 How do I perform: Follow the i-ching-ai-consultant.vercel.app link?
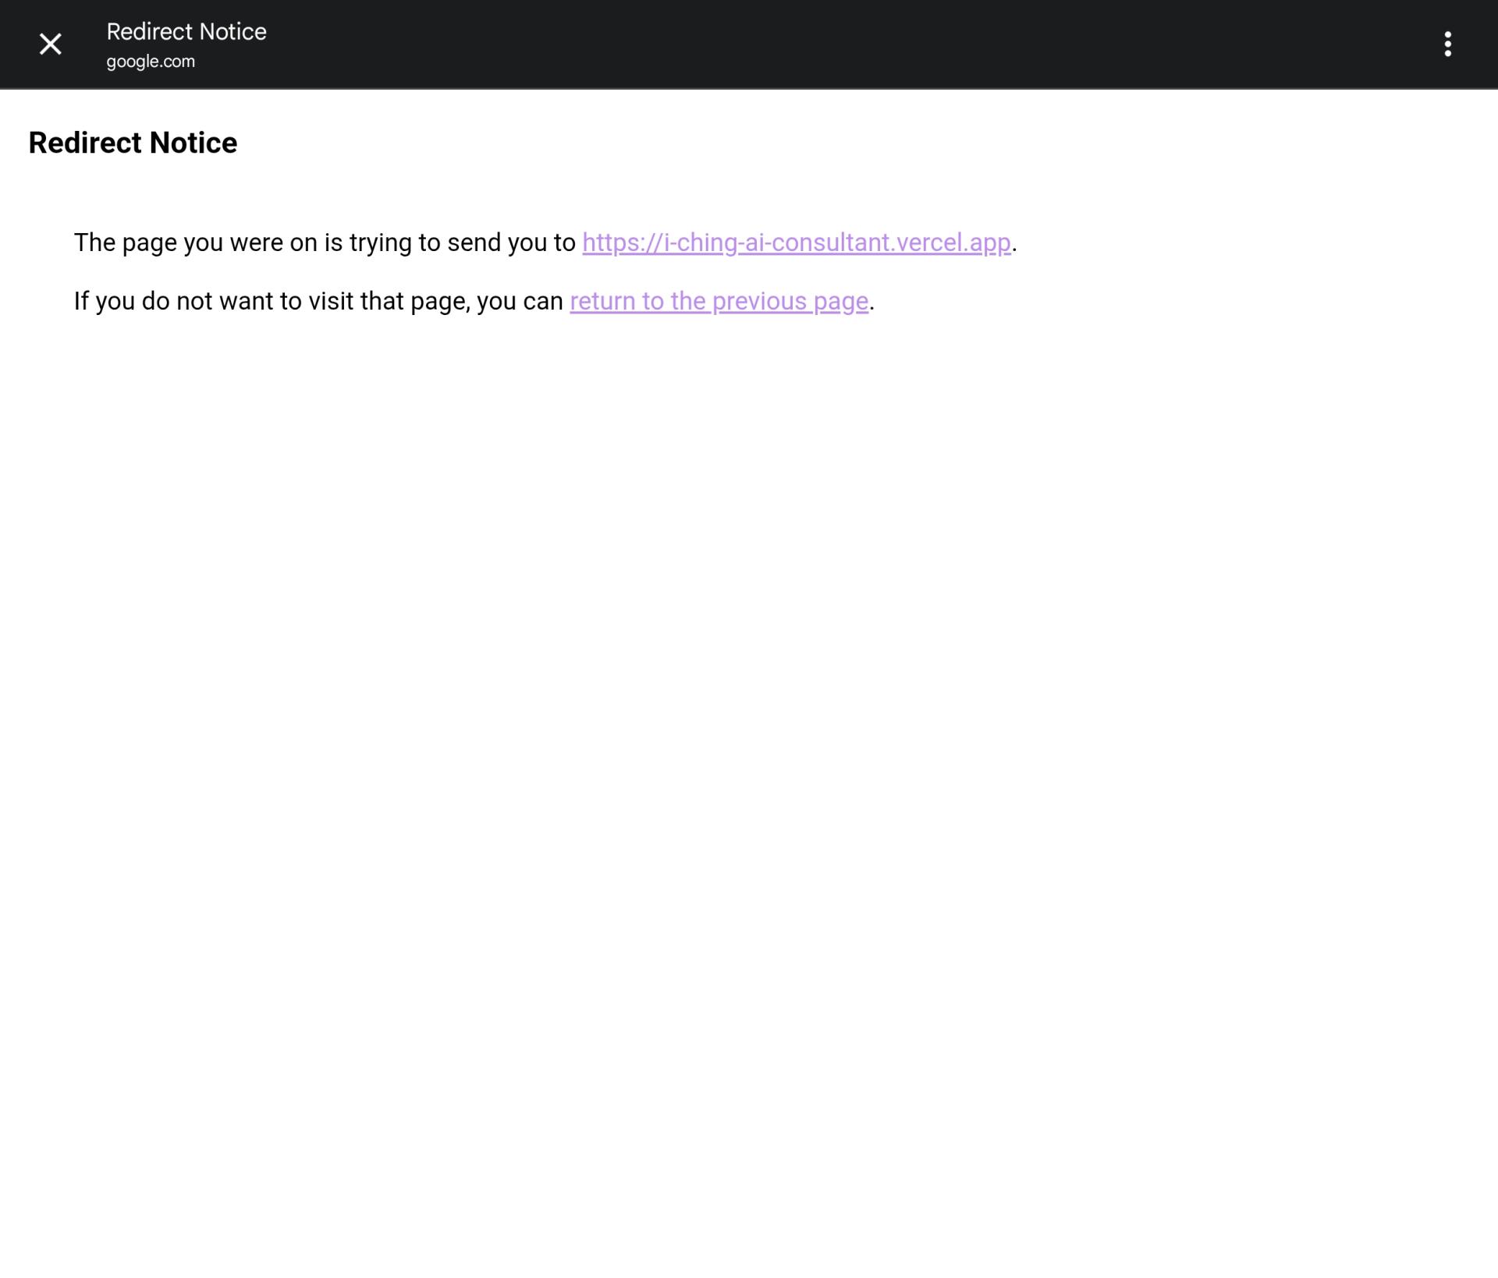coord(796,243)
